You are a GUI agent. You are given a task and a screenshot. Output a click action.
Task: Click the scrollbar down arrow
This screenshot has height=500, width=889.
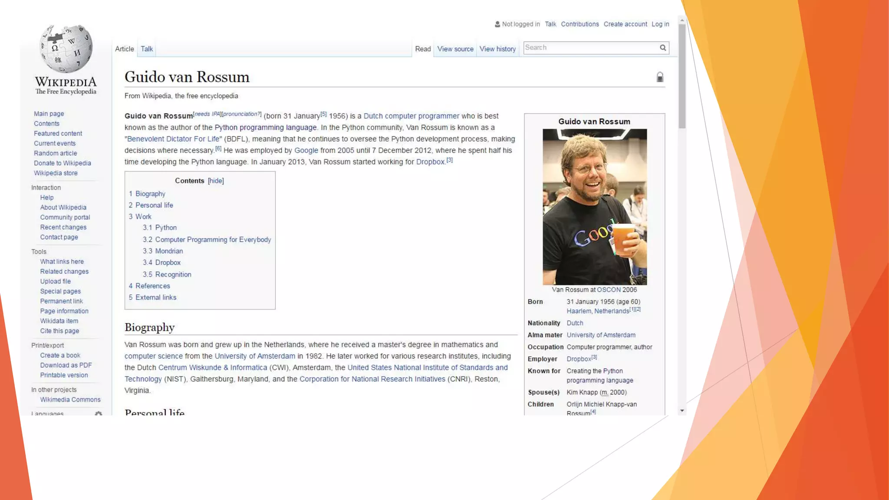682,411
